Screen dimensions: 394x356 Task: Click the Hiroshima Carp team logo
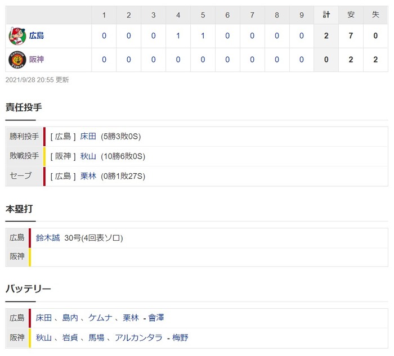pos(17,36)
